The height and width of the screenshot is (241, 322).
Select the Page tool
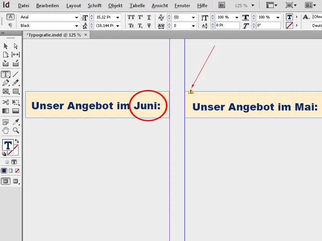[6, 55]
